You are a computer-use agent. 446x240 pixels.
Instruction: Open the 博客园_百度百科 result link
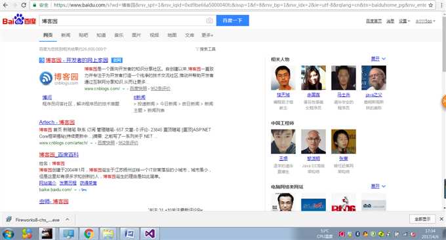tap(59, 154)
